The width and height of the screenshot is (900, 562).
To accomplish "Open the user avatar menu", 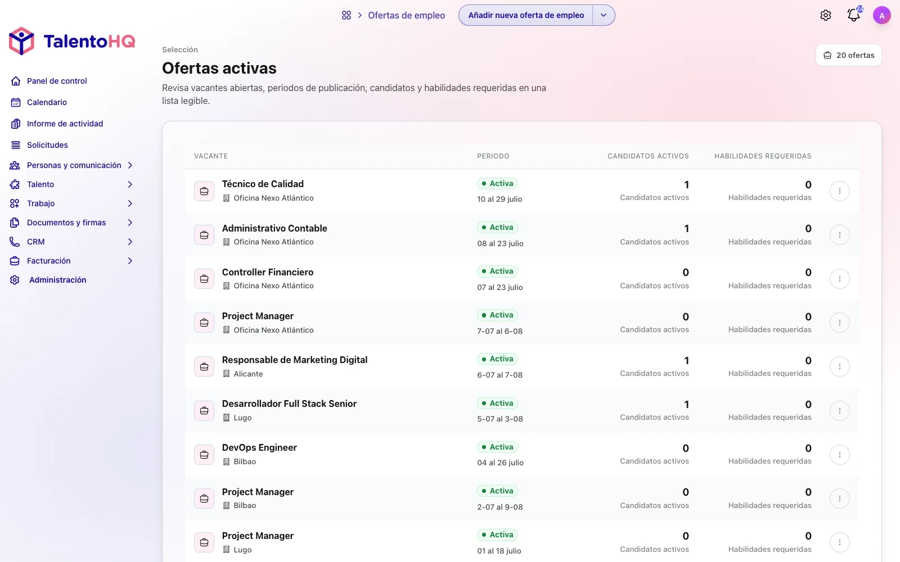I will pos(882,15).
